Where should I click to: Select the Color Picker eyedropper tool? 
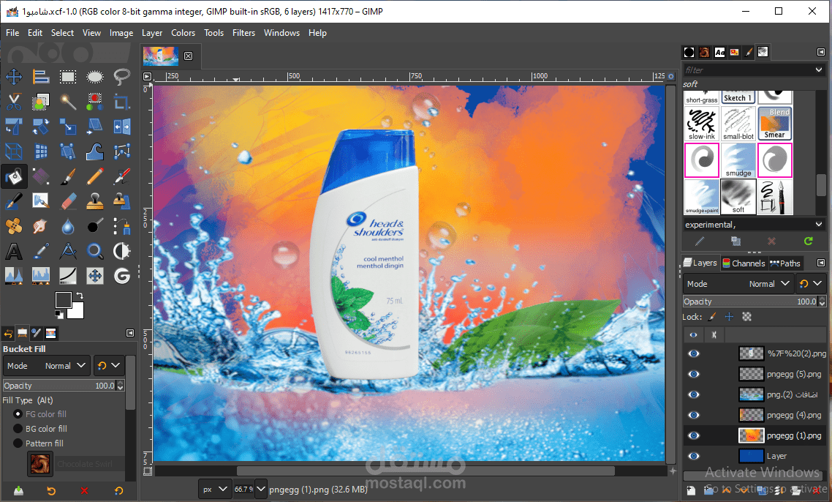(41, 251)
